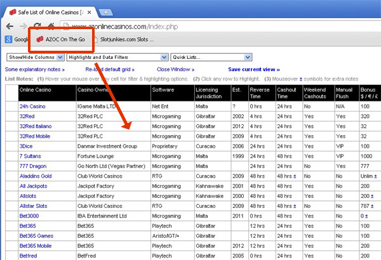The image size is (381, 260).
Task: Click the address bar URL field
Action: click(x=218, y=27)
